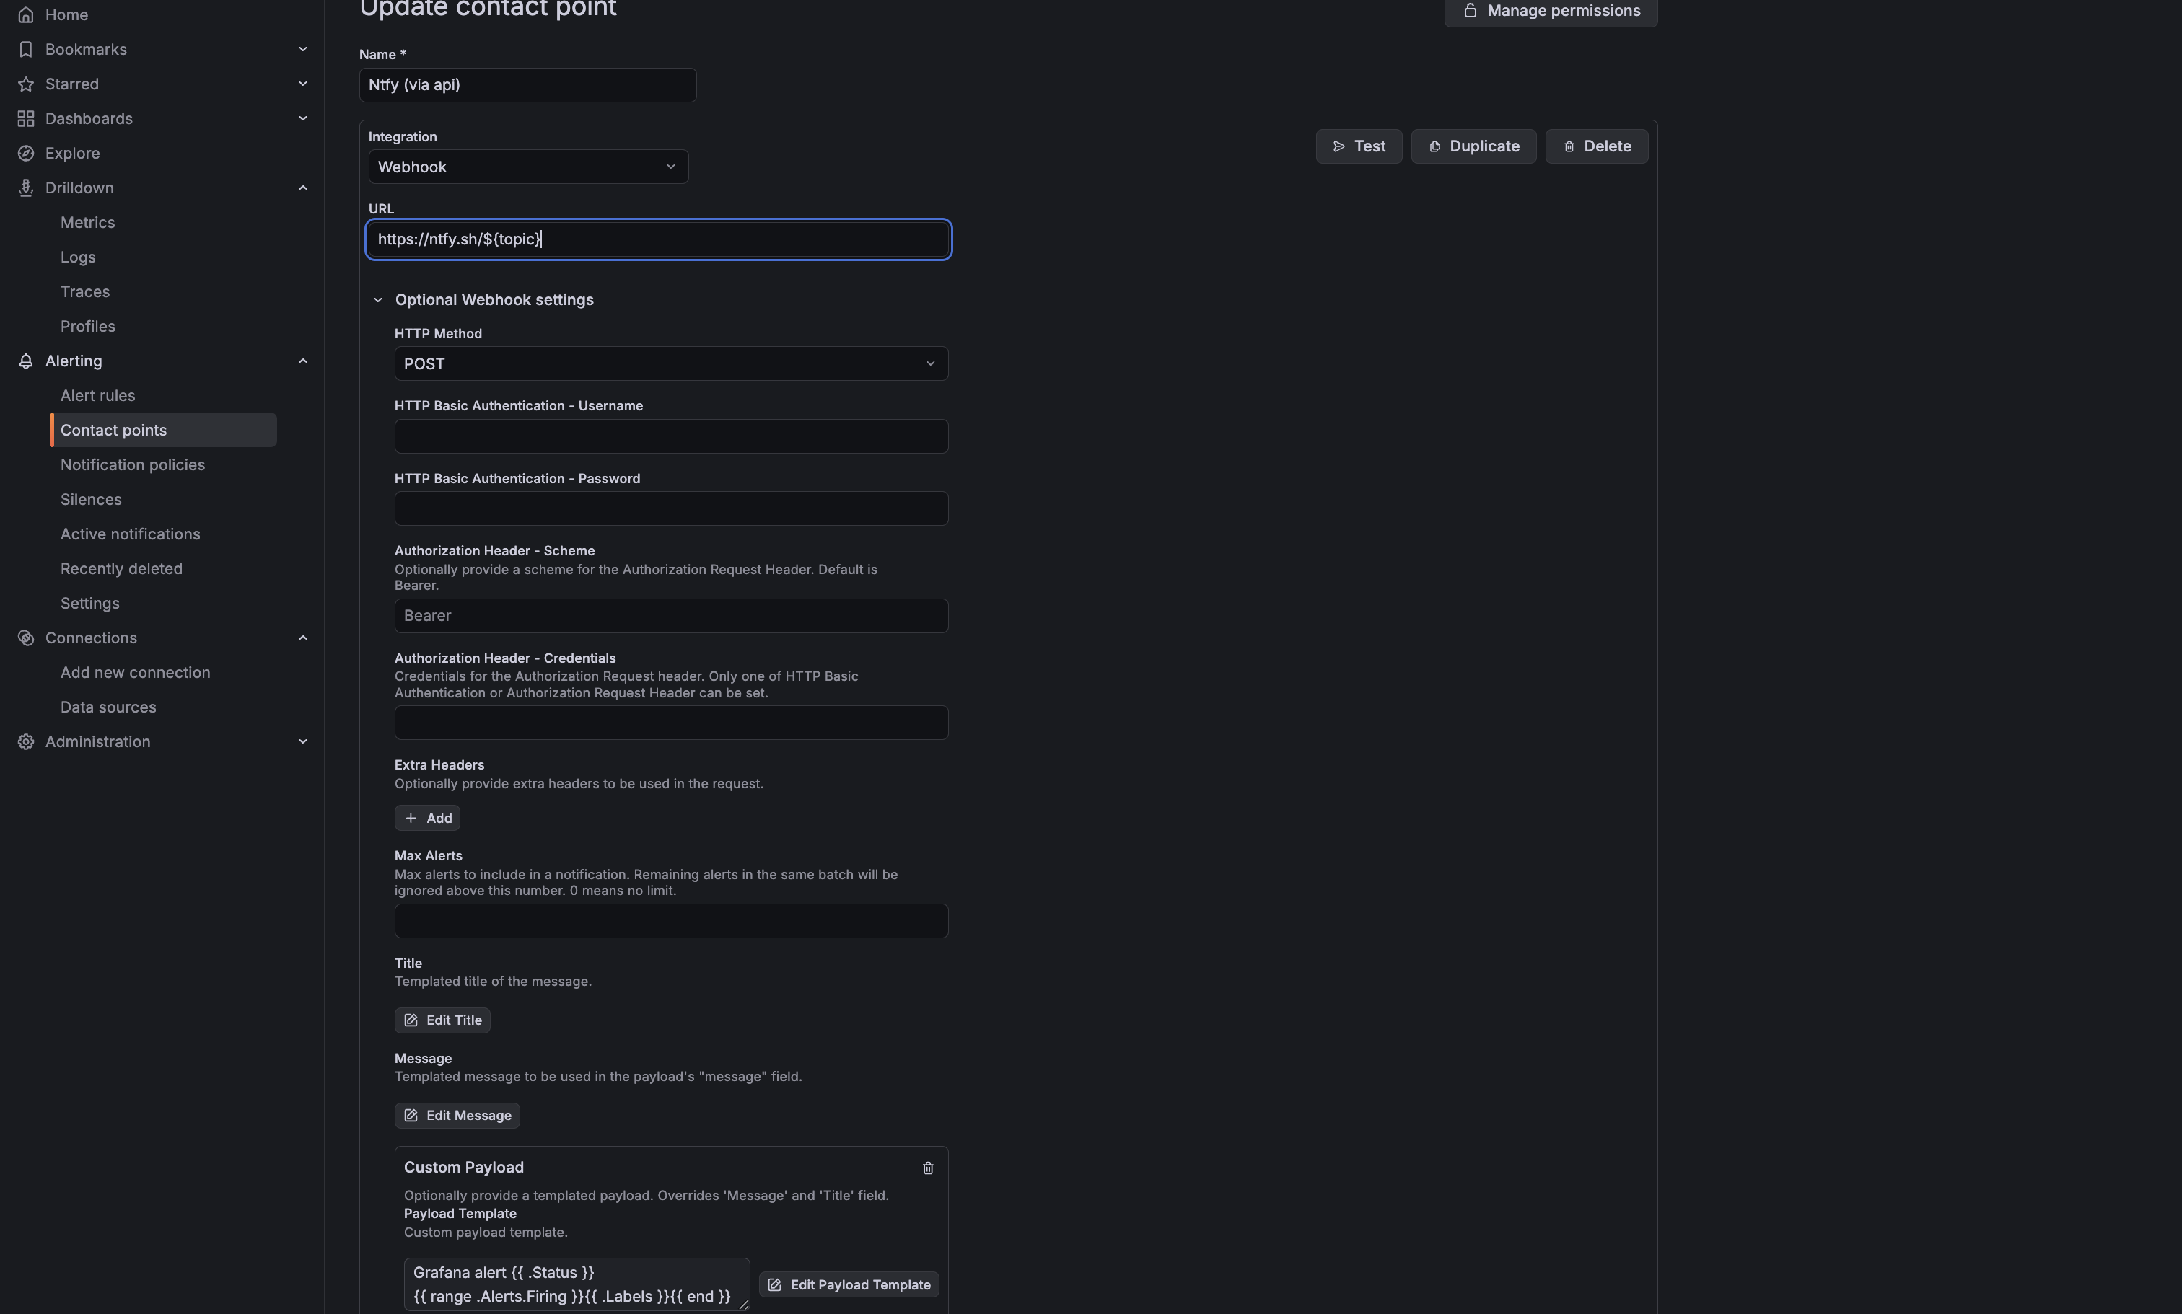Test the webhook contact point
2182x1314 pixels.
[1359, 146]
